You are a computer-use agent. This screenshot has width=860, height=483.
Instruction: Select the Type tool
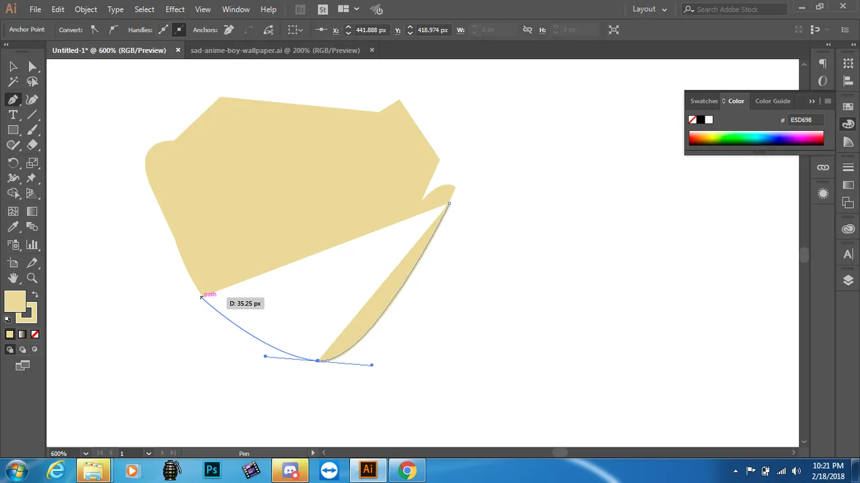(13, 115)
